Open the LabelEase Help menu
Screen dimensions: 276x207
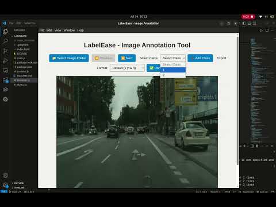[x=80, y=30]
